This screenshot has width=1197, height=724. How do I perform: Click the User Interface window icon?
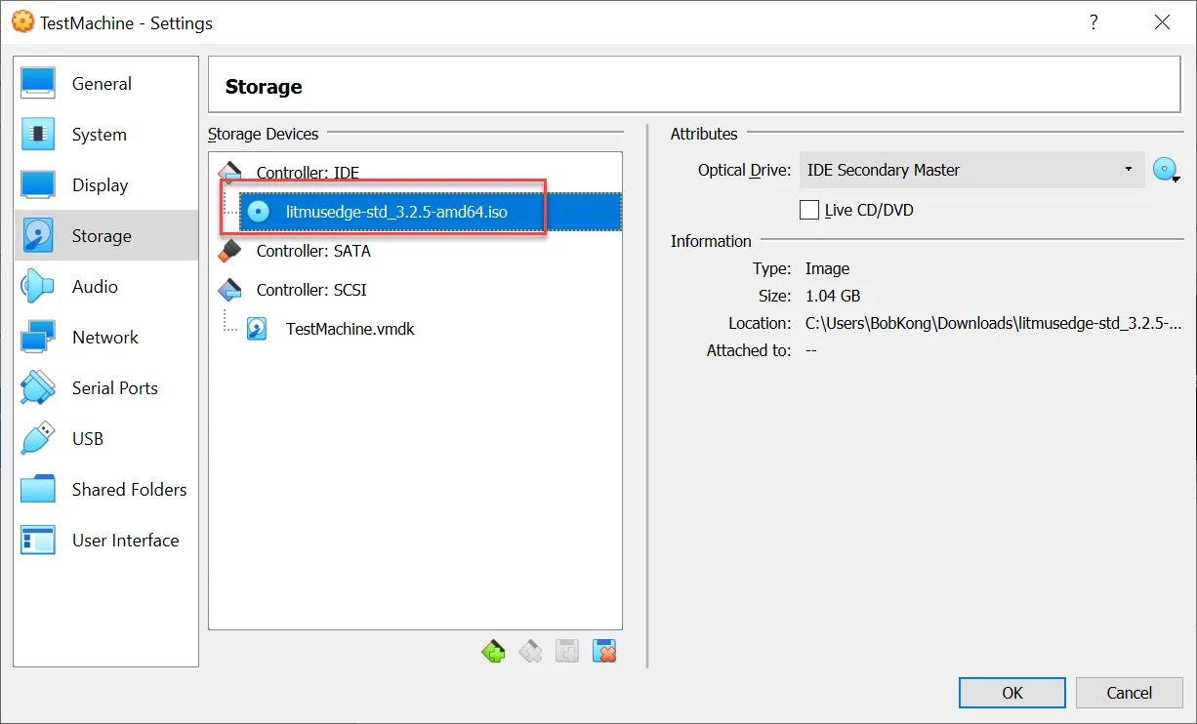38,541
